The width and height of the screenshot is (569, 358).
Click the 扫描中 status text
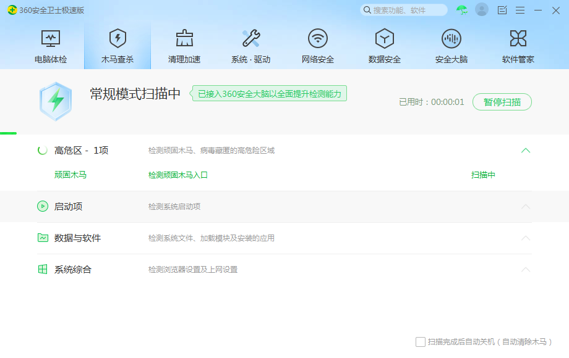(x=483, y=175)
